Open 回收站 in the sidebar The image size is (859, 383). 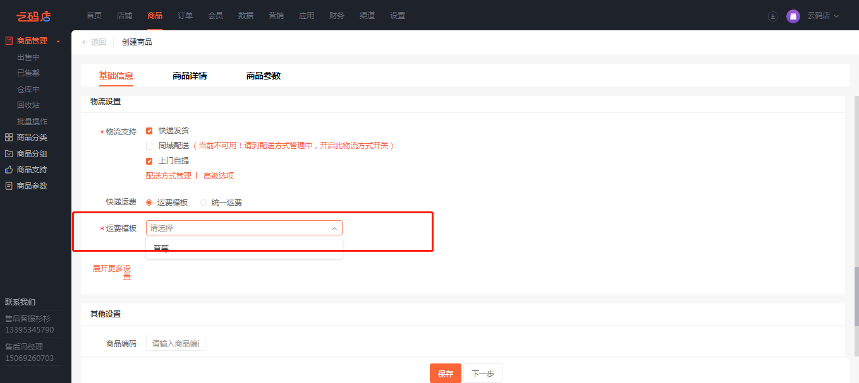coord(28,105)
